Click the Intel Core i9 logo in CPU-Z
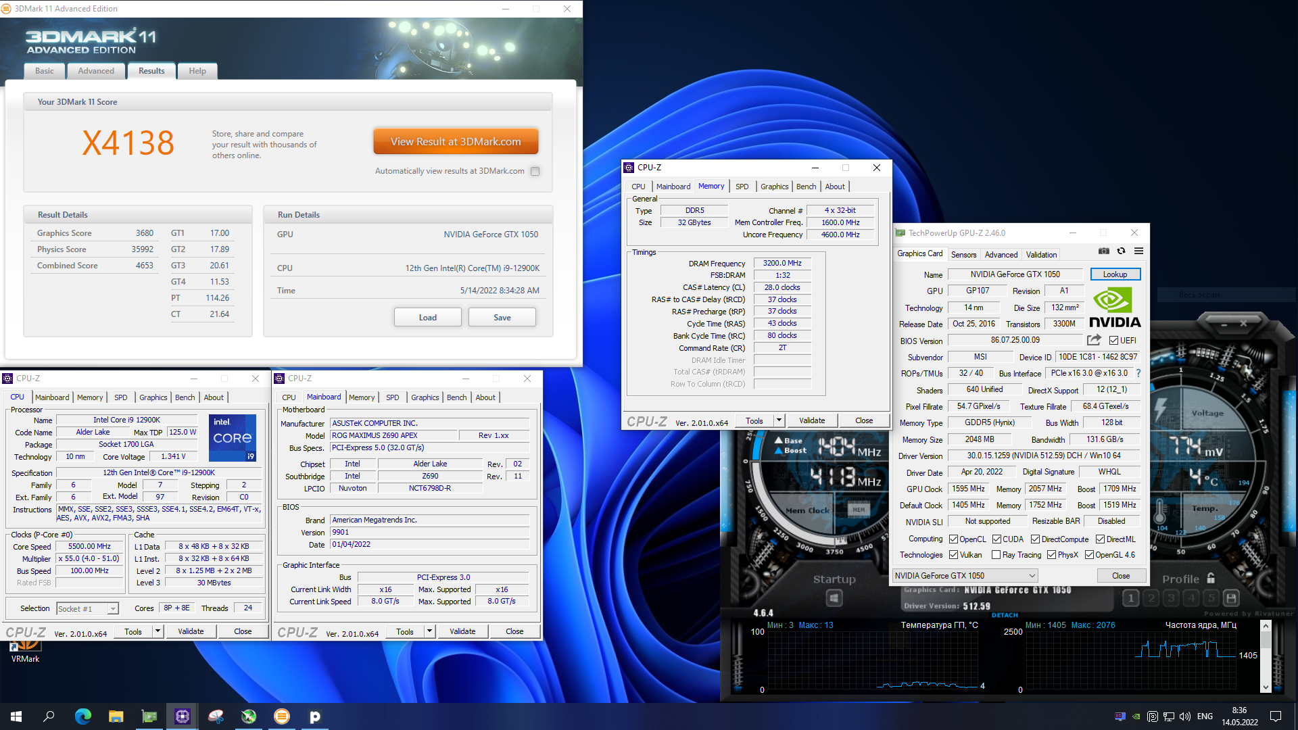 (x=233, y=438)
